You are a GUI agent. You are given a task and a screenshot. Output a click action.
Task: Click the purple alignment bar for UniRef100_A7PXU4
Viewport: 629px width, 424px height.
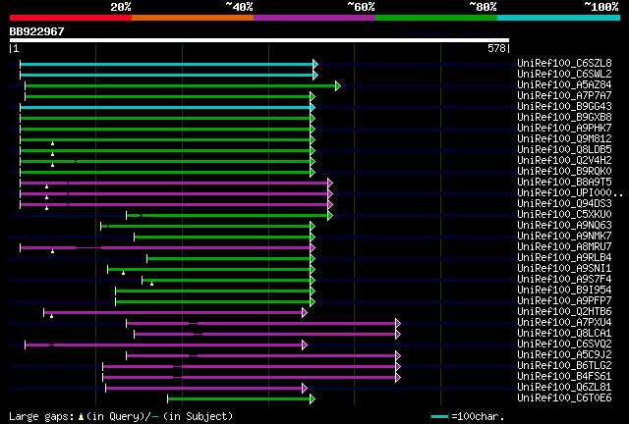coord(261,324)
